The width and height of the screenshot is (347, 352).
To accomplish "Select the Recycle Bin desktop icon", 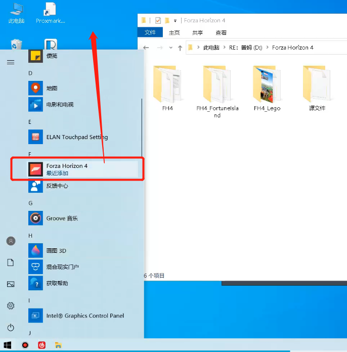I will click(x=16, y=44).
